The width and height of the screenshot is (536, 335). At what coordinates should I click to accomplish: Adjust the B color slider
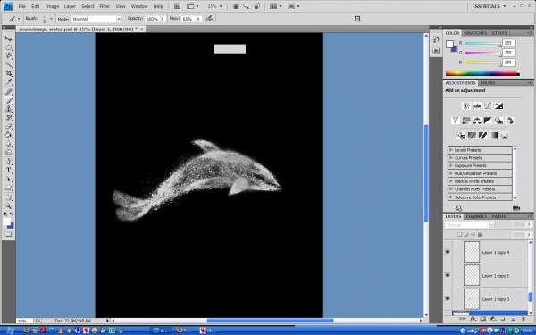pyautogui.click(x=482, y=63)
